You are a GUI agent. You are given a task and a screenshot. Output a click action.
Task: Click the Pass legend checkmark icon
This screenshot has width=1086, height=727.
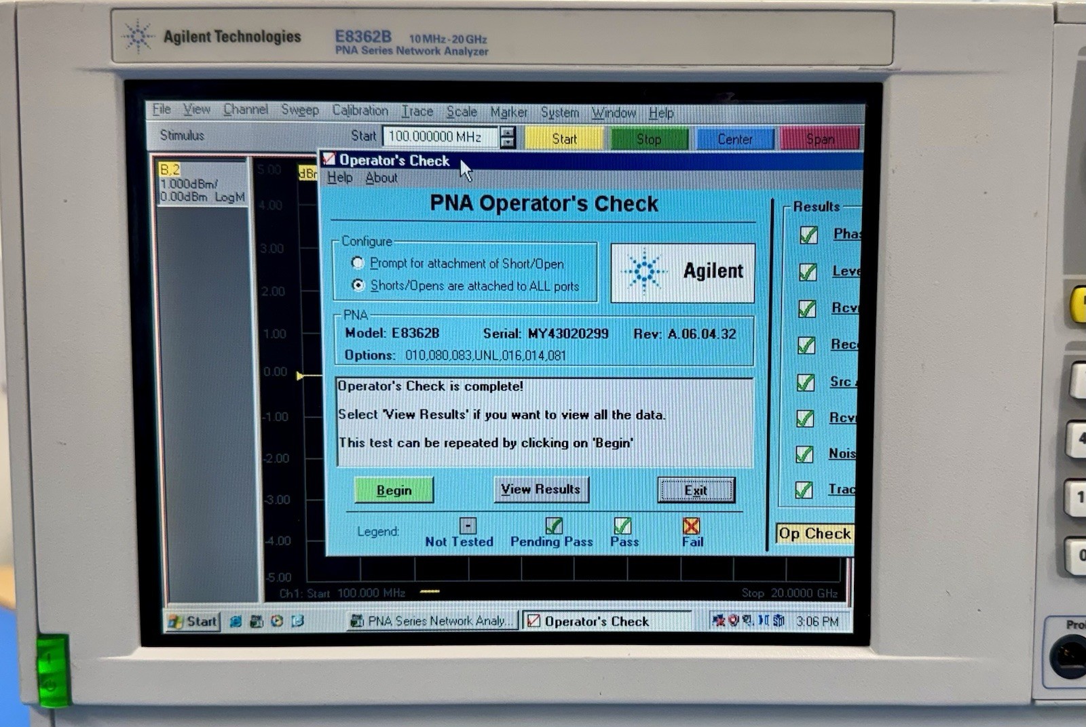click(622, 526)
